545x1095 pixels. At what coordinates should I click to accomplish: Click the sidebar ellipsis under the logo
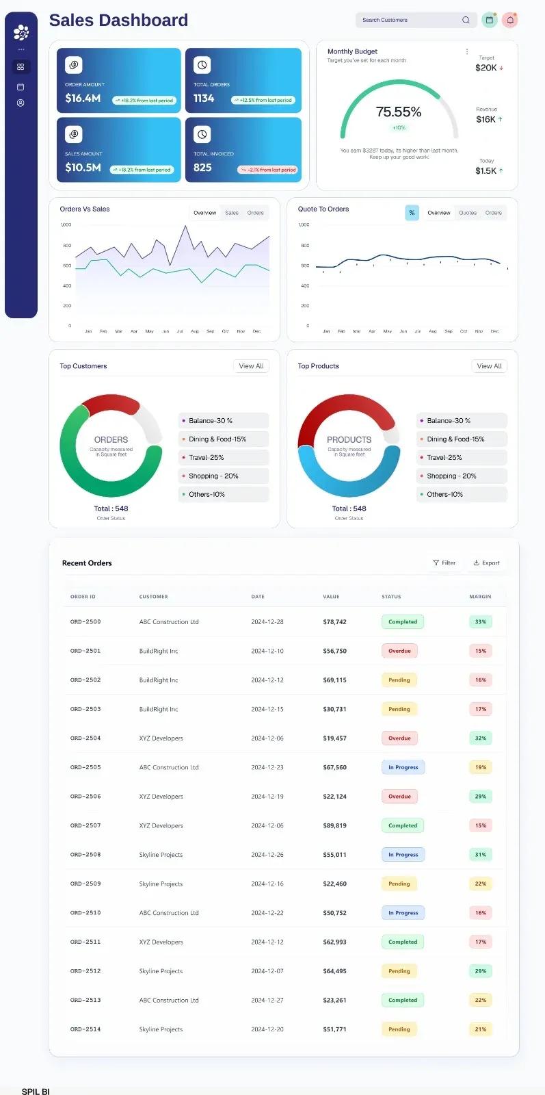pyautogui.click(x=21, y=49)
